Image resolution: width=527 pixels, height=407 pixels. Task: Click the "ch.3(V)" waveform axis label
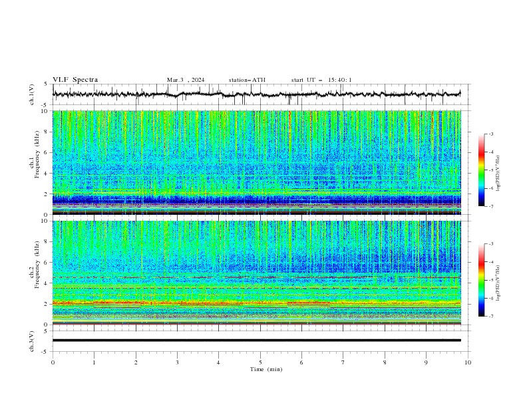point(32,342)
